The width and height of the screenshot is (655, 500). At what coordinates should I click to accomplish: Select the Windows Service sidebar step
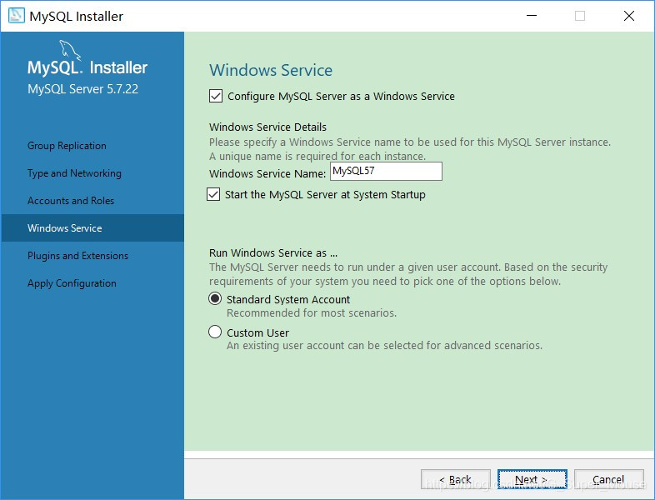click(92, 228)
